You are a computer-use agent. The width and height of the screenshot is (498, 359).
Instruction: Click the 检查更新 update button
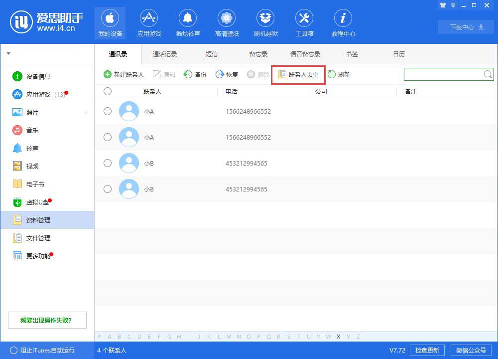tap(427, 350)
